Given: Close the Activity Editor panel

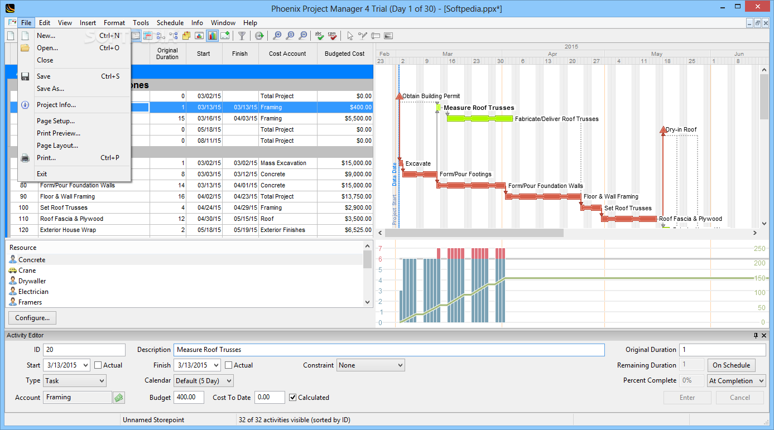Looking at the screenshot, I should (x=765, y=335).
